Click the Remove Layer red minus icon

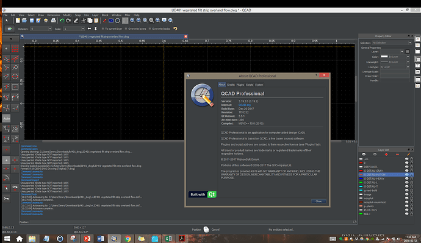pos(397,154)
